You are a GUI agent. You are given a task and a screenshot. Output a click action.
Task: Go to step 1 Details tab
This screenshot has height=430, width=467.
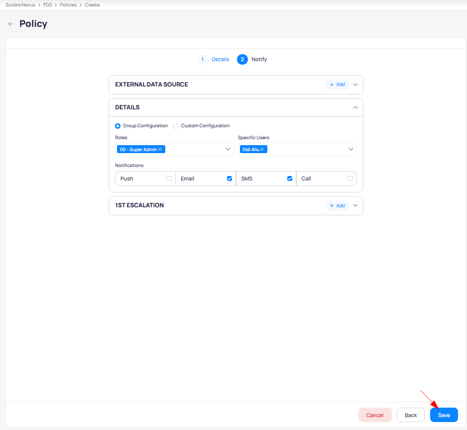click(x=214, y=60)
